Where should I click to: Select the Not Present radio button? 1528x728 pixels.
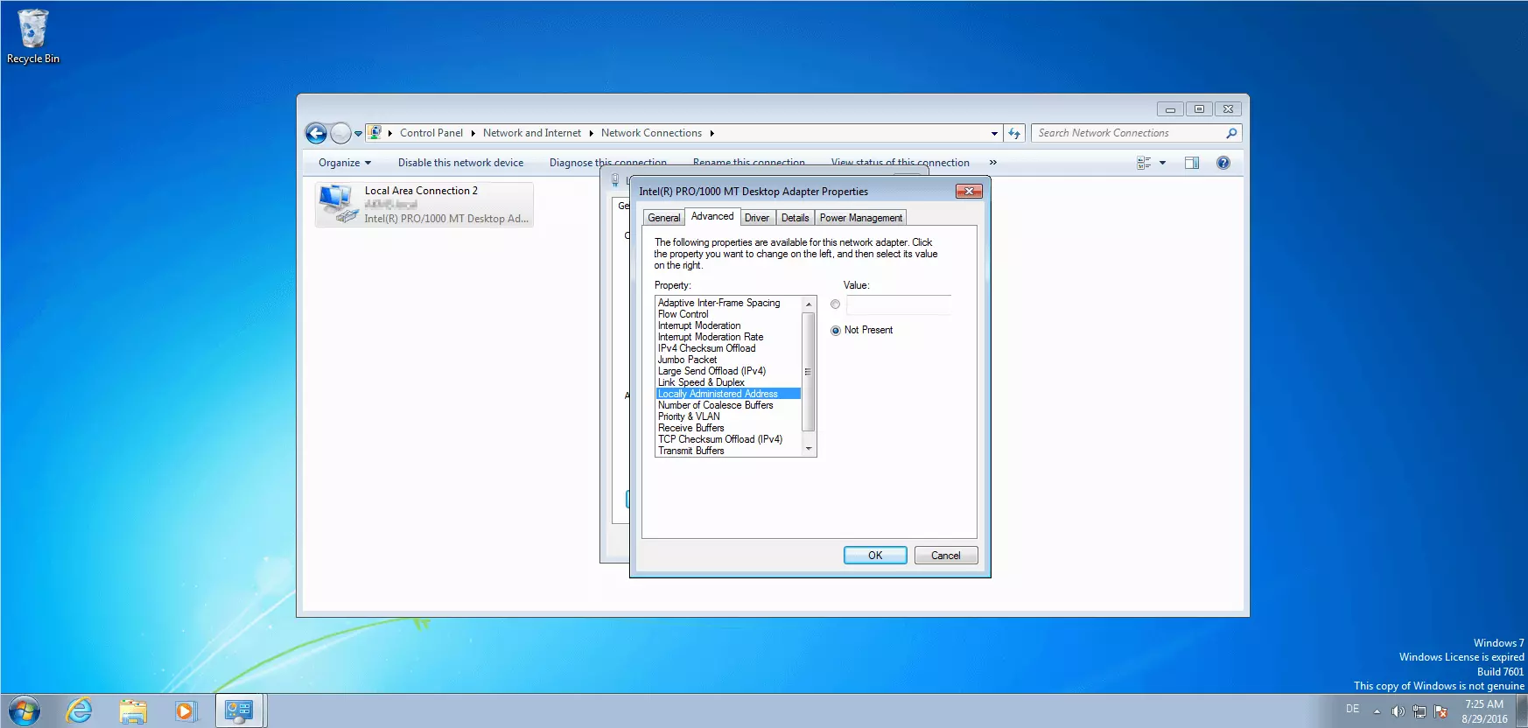(835, 331)
